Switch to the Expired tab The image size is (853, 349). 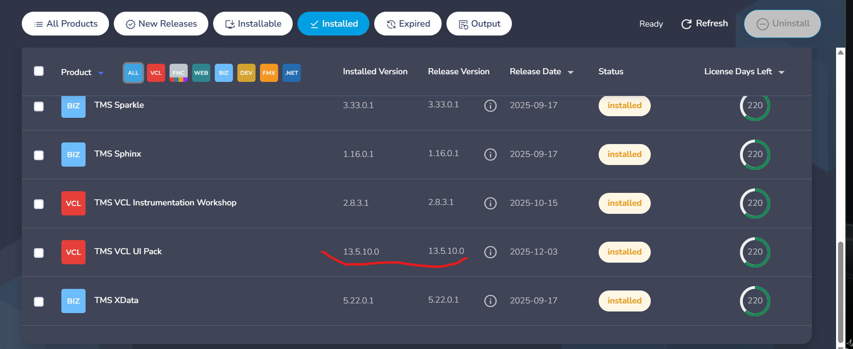pyautogui.click(x=408, y=24)
